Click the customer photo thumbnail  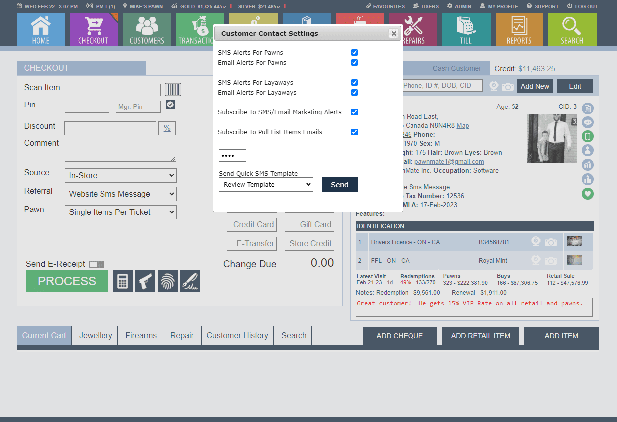click(x=552, y=139)
